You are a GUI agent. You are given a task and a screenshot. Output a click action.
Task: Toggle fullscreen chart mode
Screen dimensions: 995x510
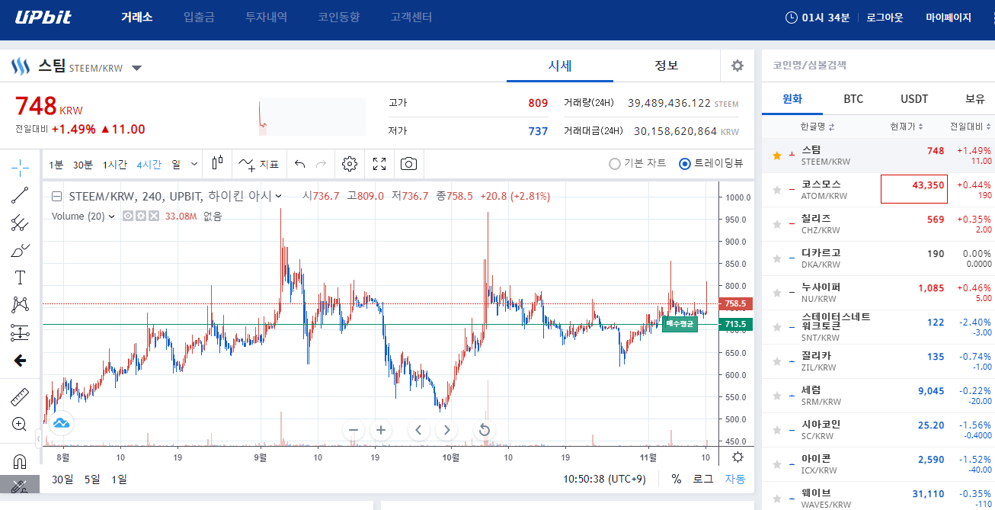click(379, 163)
